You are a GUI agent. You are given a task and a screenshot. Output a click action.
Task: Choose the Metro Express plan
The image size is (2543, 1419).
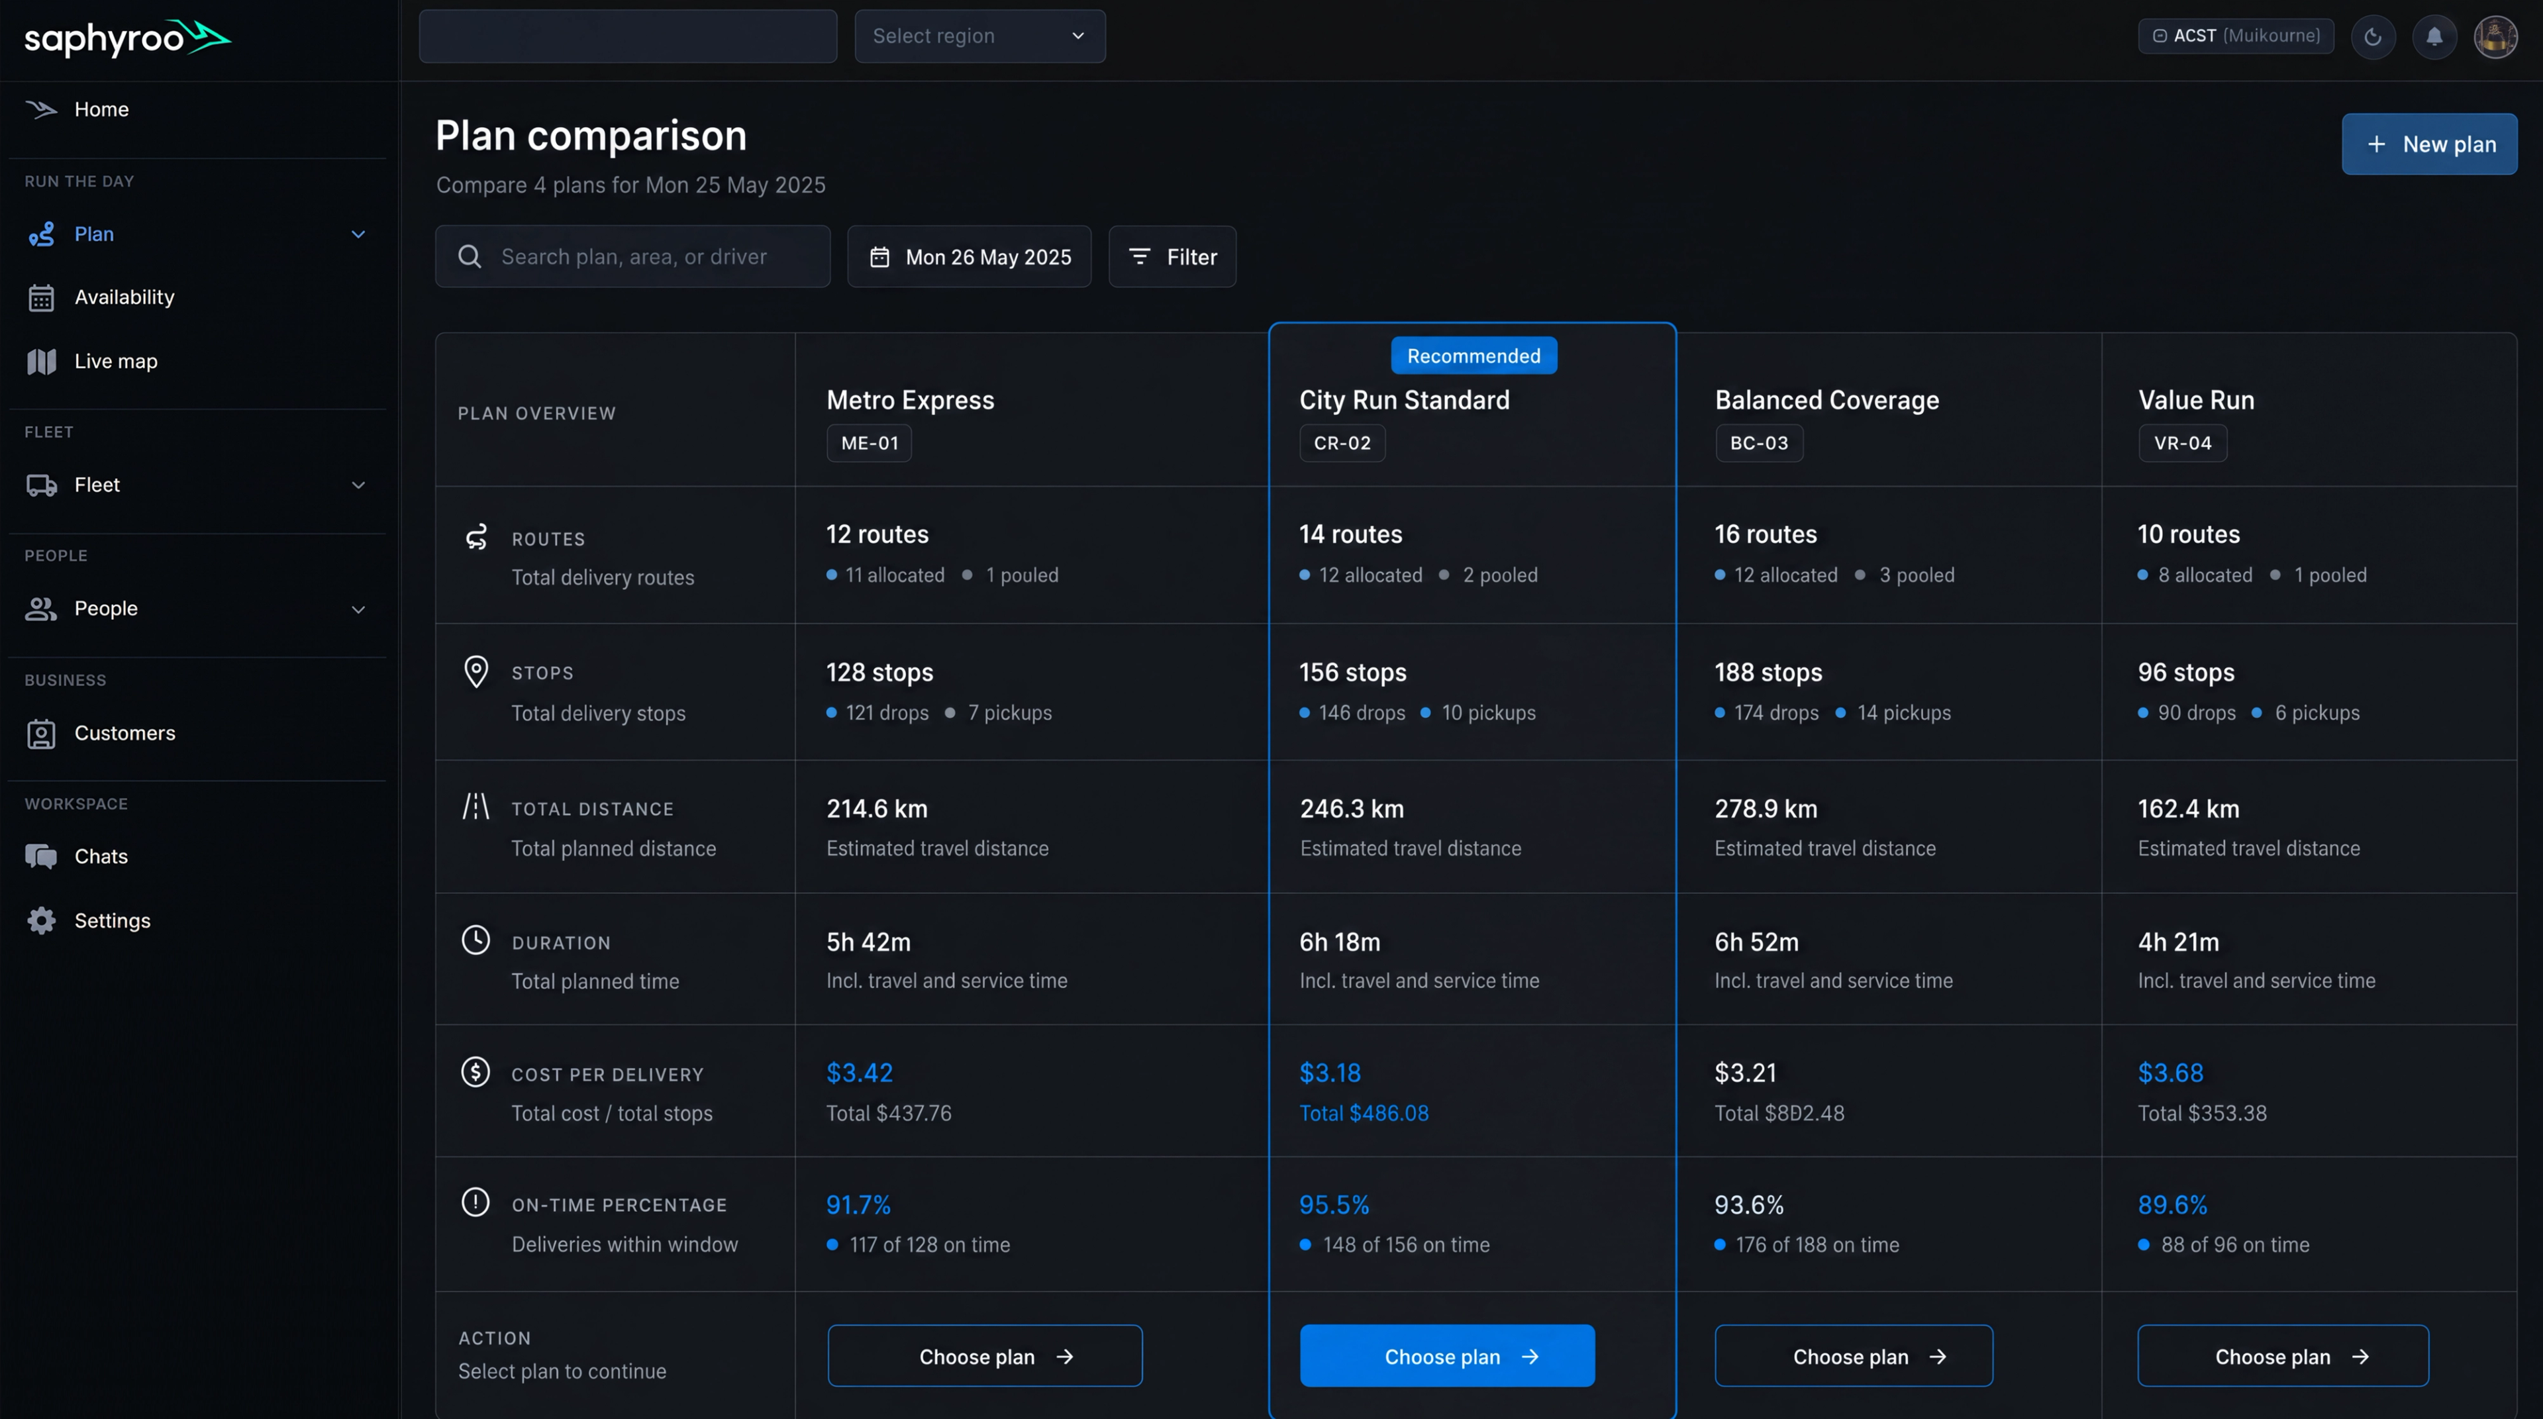985,1356
